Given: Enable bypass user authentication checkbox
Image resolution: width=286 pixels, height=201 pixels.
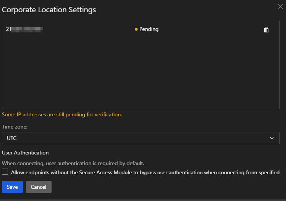Looking at the screenshot, I should click(5, 172).
